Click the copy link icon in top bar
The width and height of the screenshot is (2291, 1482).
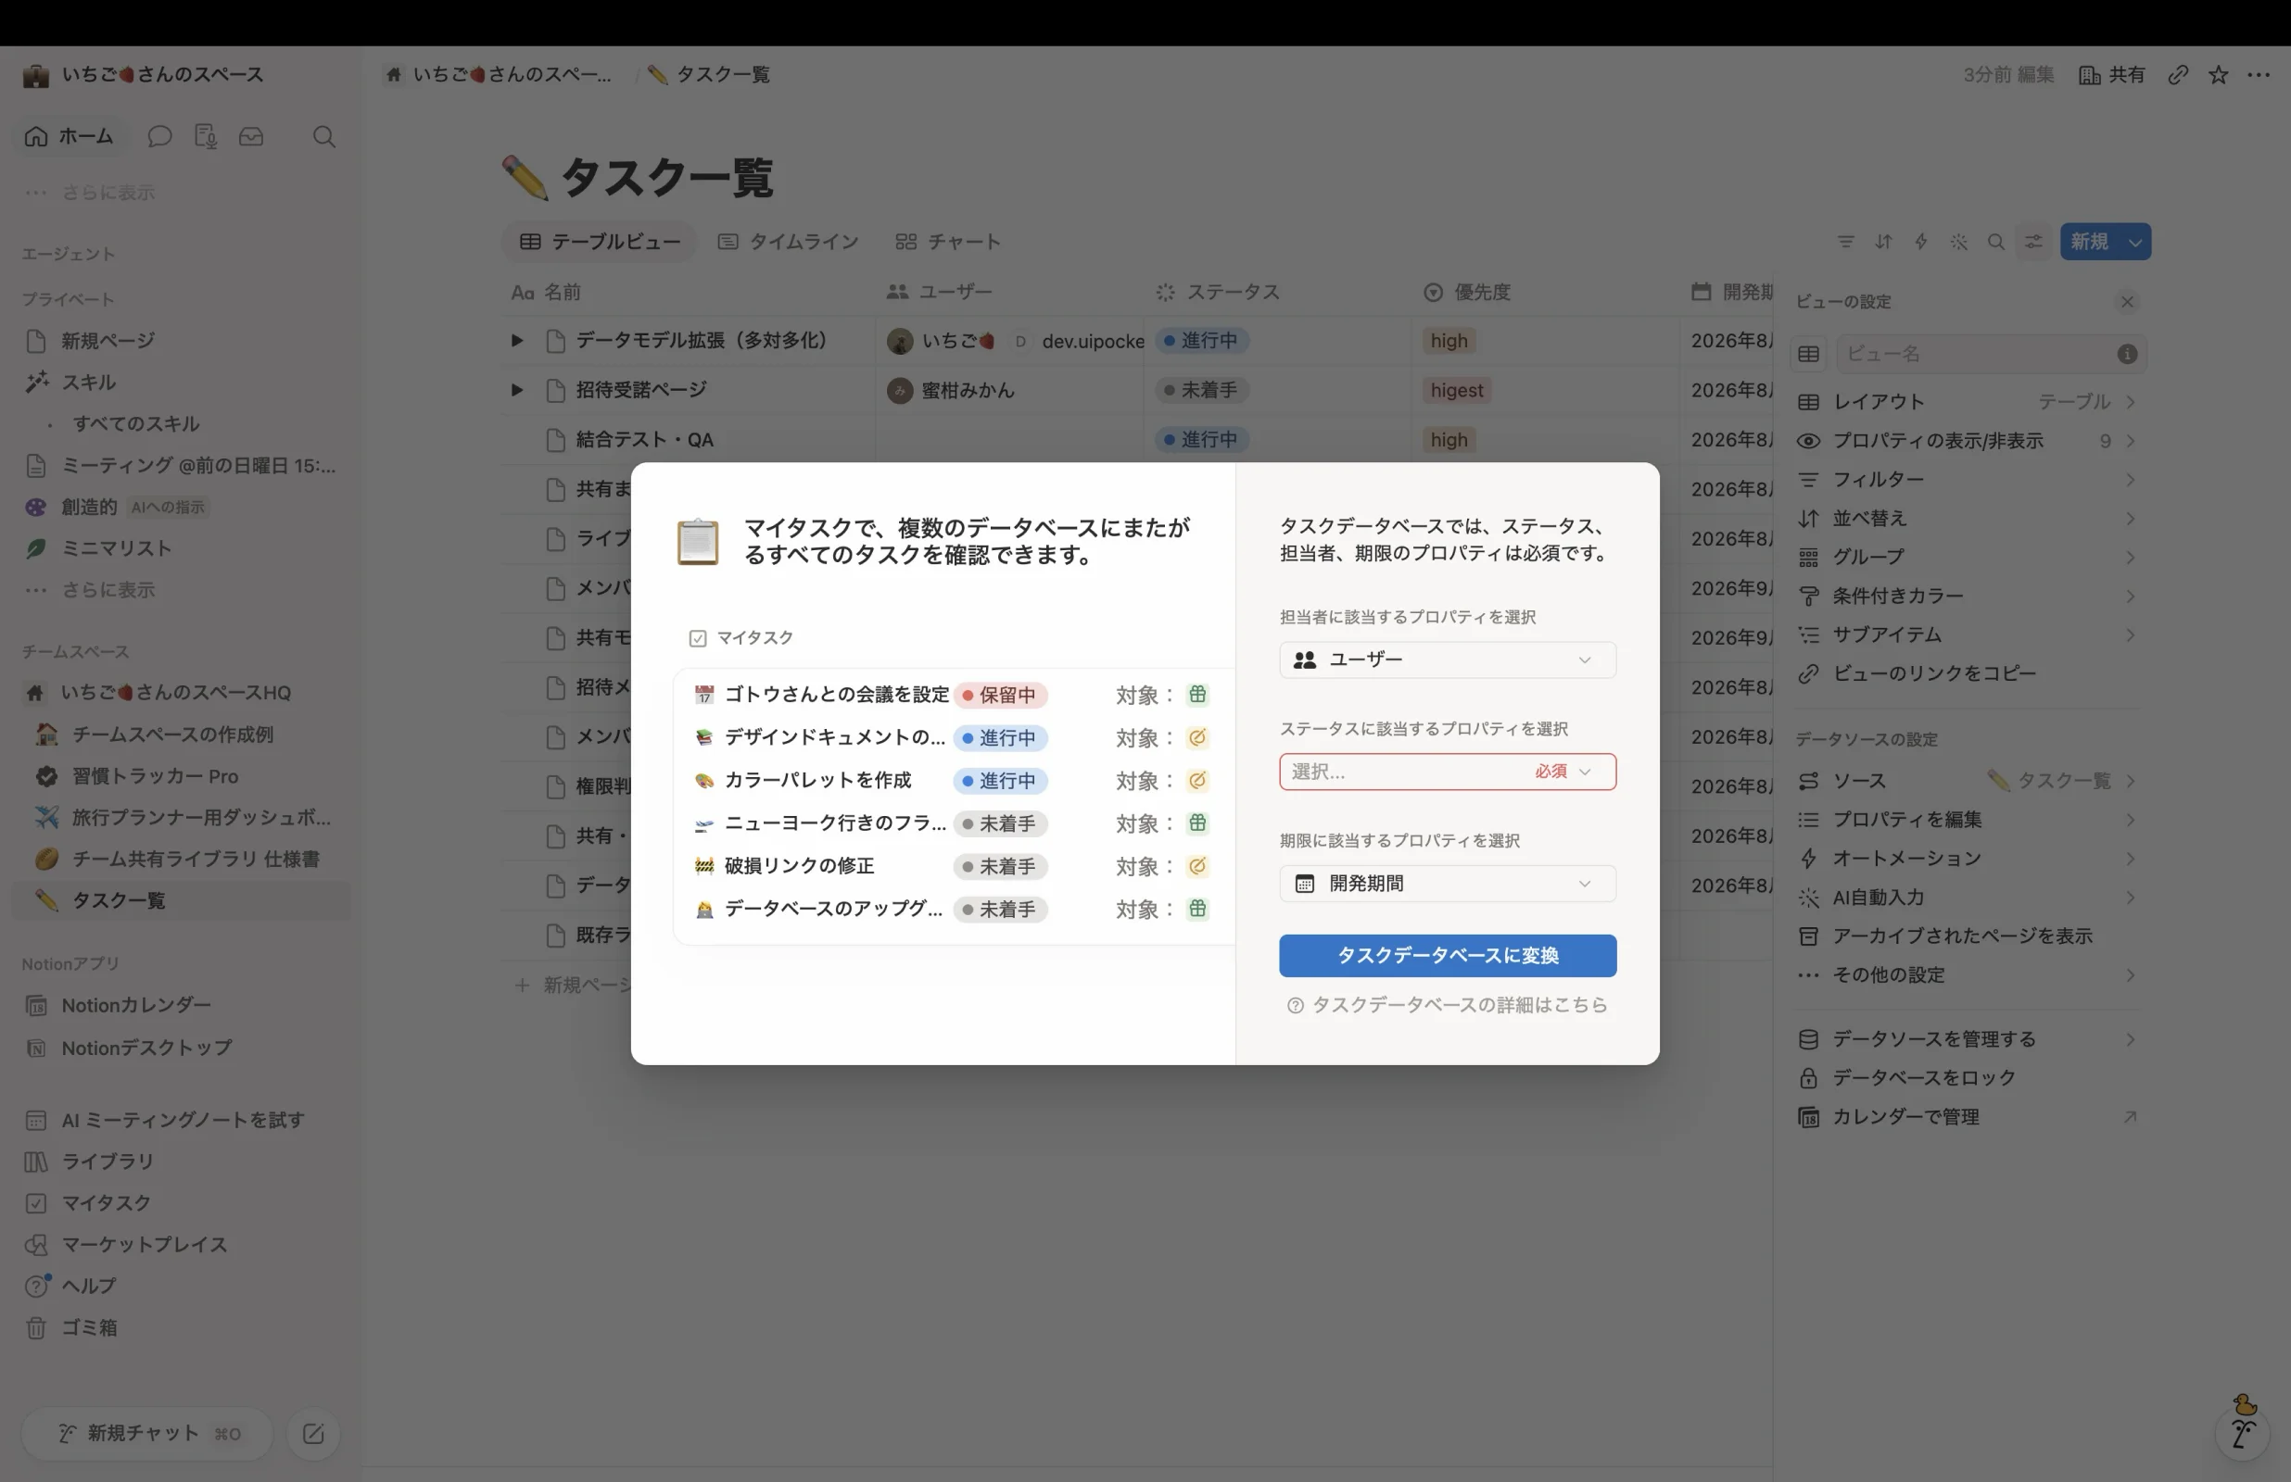click(2178, 75)
